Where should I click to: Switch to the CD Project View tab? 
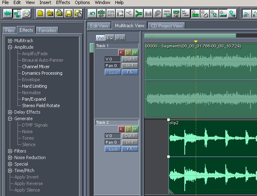point(166,26)
